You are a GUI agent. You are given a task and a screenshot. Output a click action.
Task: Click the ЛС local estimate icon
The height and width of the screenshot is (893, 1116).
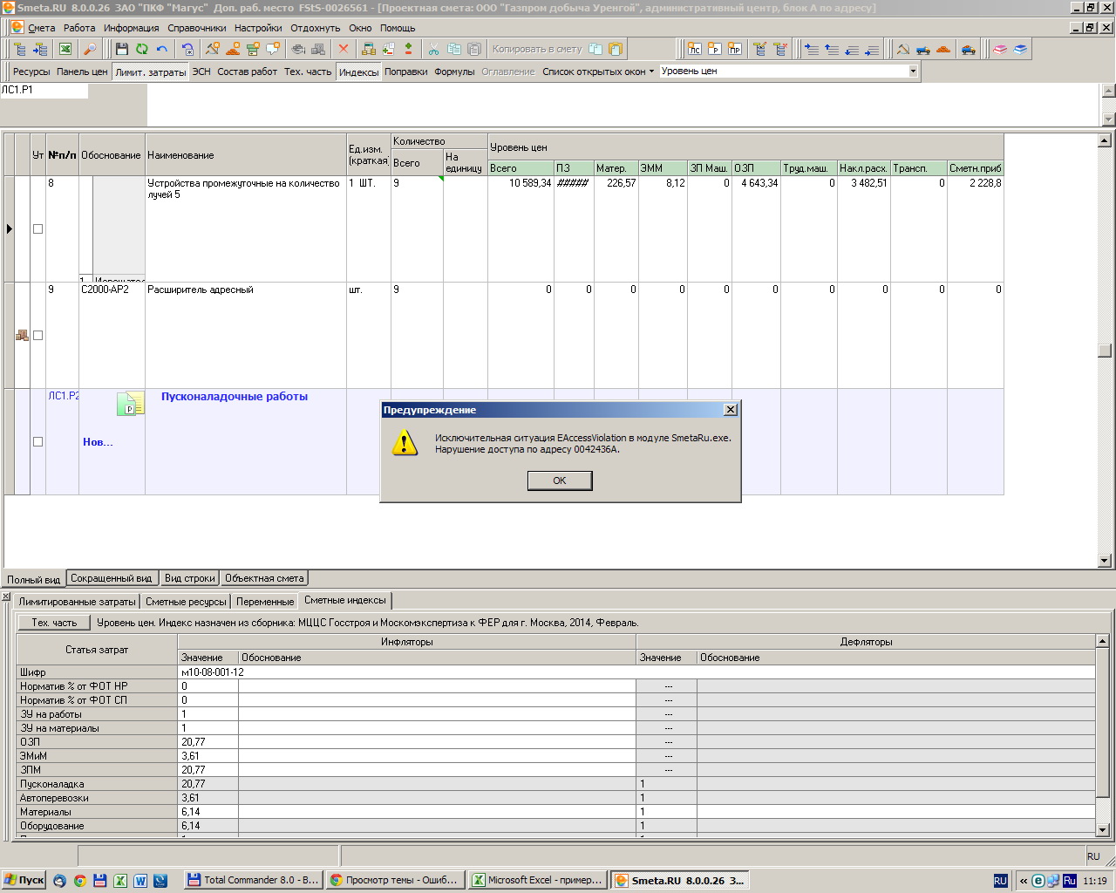point(694,50)
